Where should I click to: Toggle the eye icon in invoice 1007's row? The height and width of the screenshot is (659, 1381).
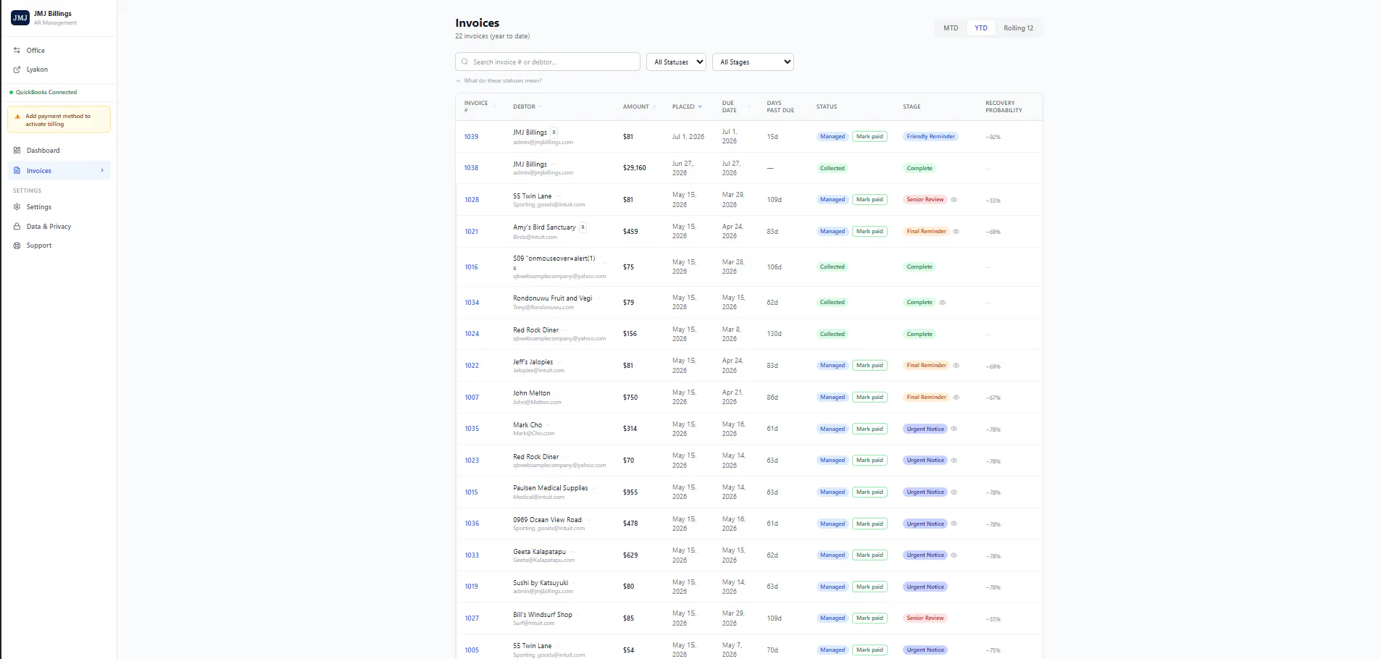pyautogui.click(x=956, y=398)
